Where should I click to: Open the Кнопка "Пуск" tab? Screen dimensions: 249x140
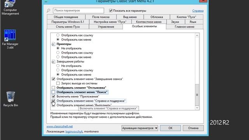pos(186,17)
